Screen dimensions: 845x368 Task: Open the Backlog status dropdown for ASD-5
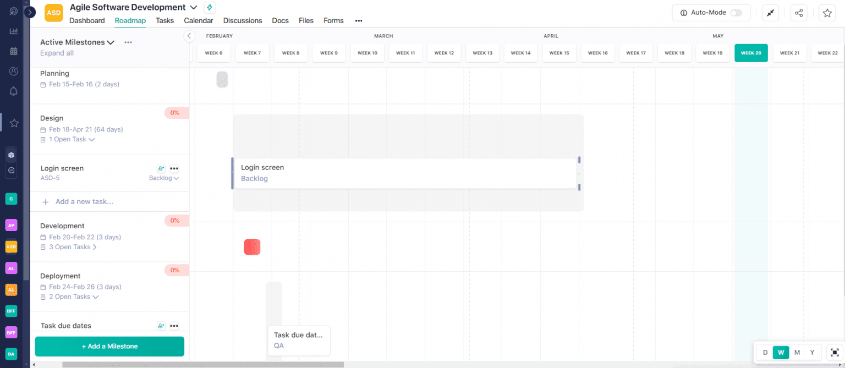164,178
